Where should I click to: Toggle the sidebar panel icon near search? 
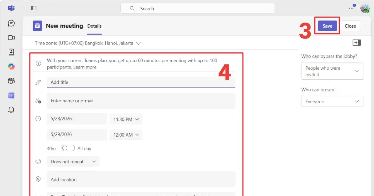point(34,8)
